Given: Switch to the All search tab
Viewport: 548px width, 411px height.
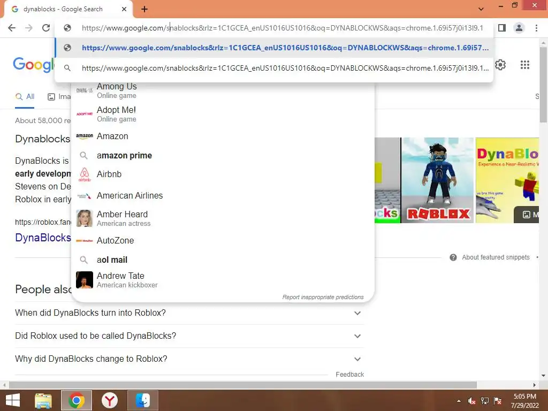Looking at the screenshot, I should [25, 97].
